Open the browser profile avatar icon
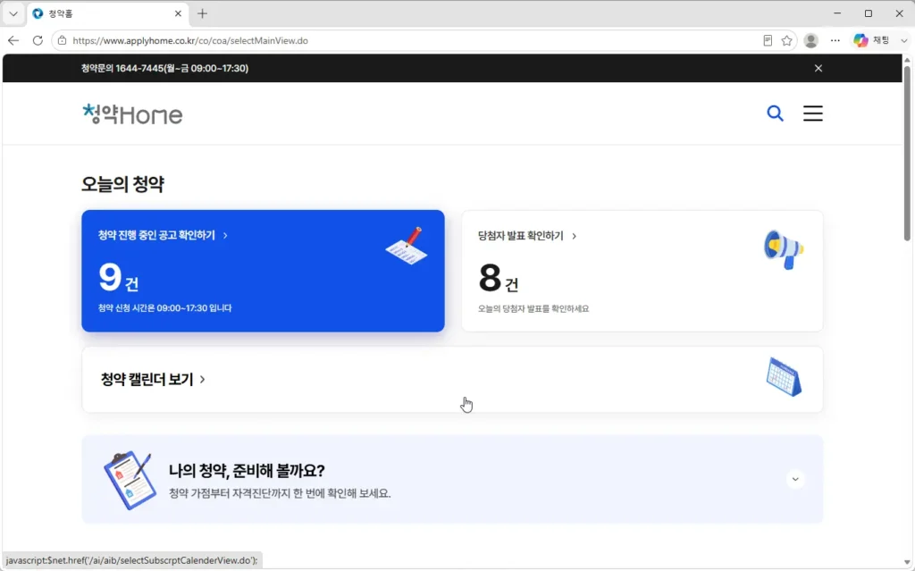 810,40
